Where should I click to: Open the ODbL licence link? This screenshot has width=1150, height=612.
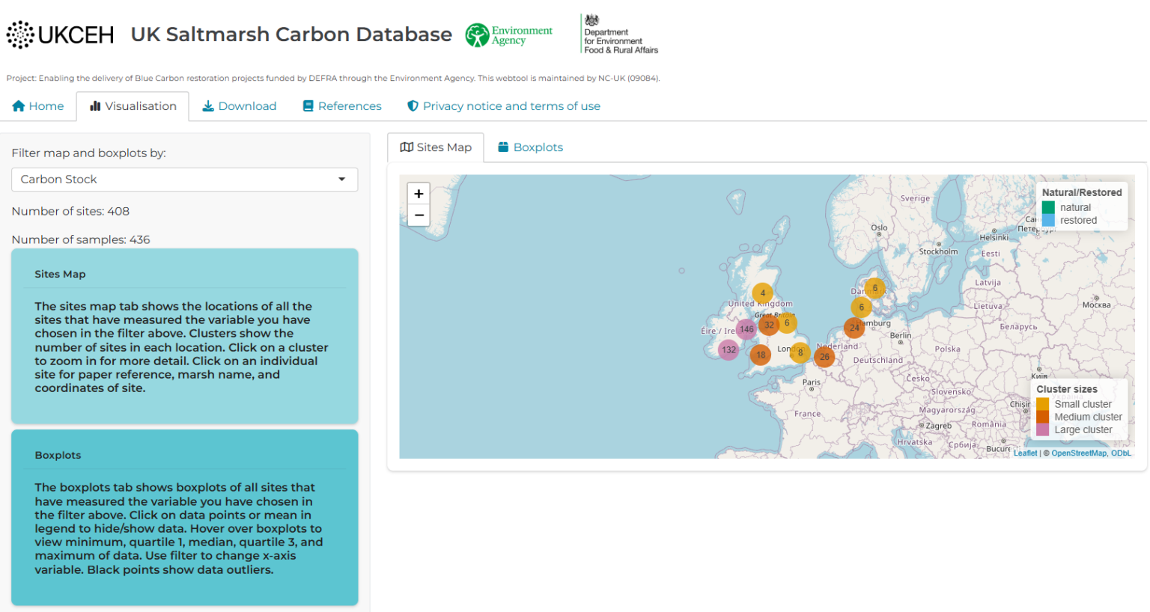tap(1121, 453)
